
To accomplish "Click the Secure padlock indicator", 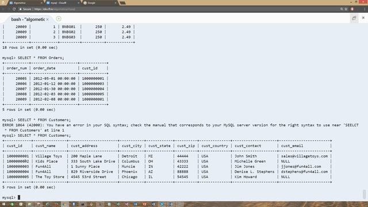I will tap(25, 9).
